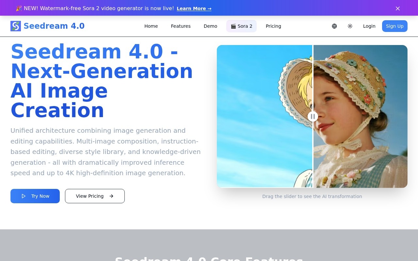Click the cartoon side of comparison image

265,116
